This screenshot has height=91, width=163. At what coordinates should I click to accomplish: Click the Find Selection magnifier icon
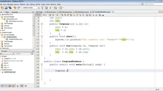[x=62, y=15]
